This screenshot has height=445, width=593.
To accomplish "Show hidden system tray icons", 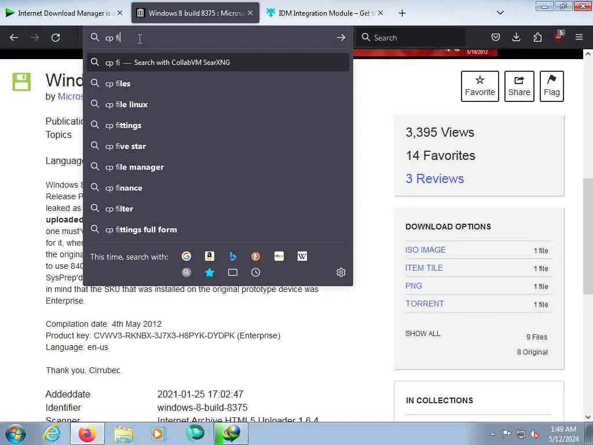I will point(492,434).
